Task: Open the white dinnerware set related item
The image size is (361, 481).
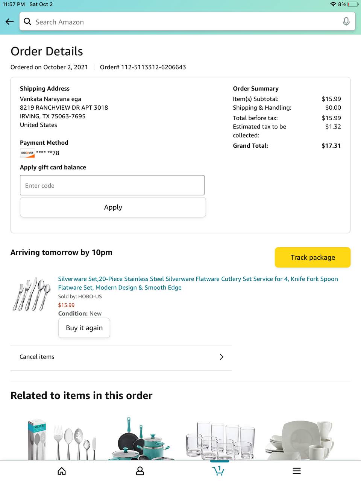Action: 300,440
